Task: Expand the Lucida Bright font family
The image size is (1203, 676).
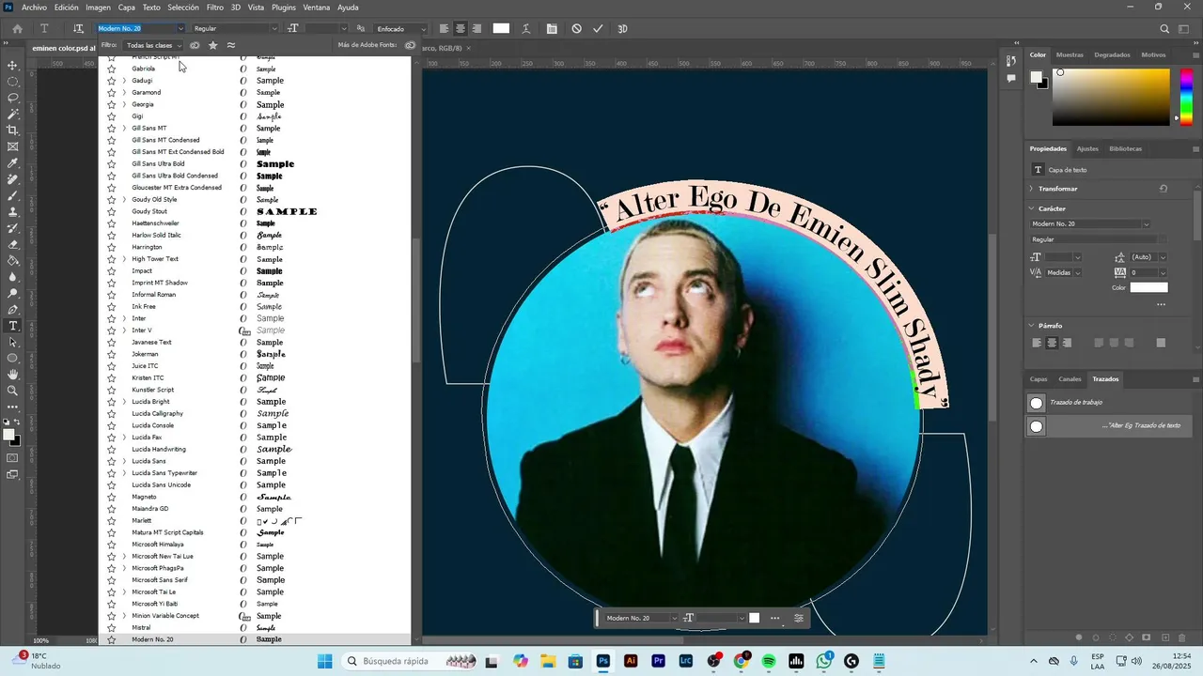Action: pyautogui.click(x=124, y=402)
